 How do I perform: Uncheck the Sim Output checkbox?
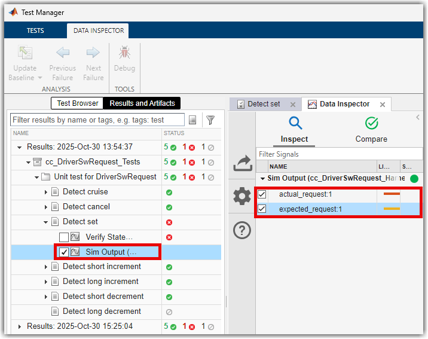point(64,252)
